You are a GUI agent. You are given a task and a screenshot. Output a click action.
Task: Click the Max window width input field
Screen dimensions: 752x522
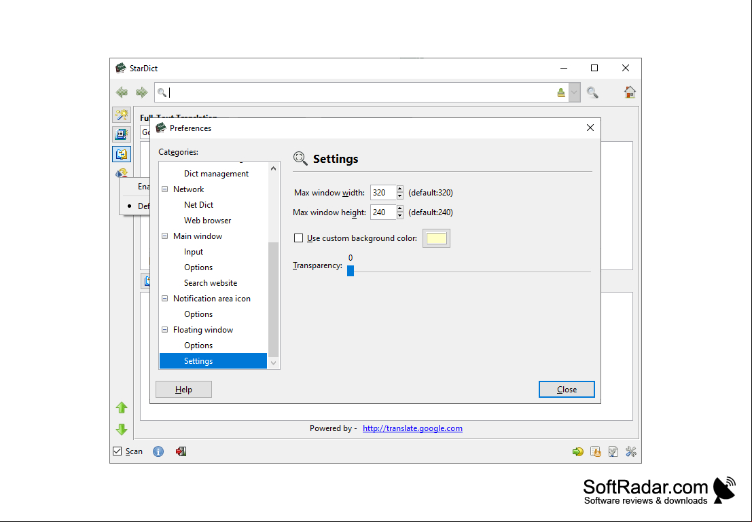[382, 193]
